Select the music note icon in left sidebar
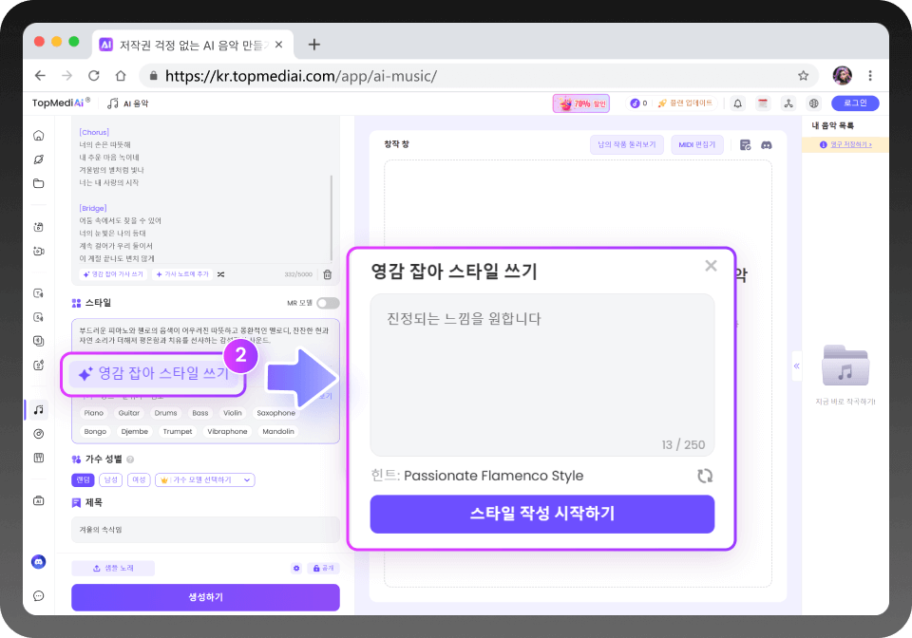Image resolution: width=912 pixels, height=638 pixels. point(38,410)
